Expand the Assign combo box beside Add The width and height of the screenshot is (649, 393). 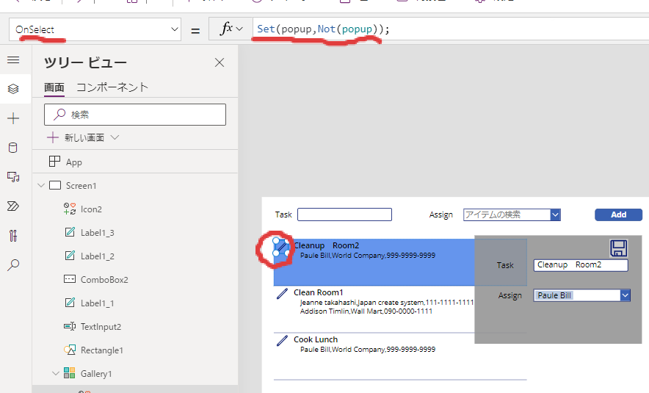point(555,214)
